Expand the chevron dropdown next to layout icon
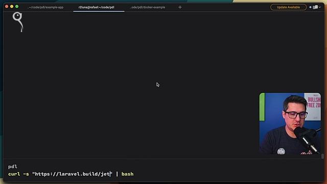 (x=320, y=7)
